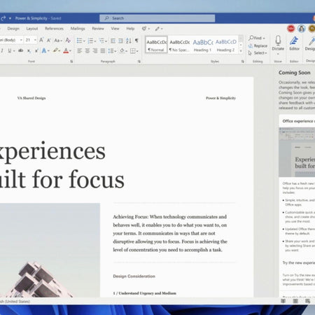The image size is (315, 315).
Task: Apply the red font color
Action: 66,50
